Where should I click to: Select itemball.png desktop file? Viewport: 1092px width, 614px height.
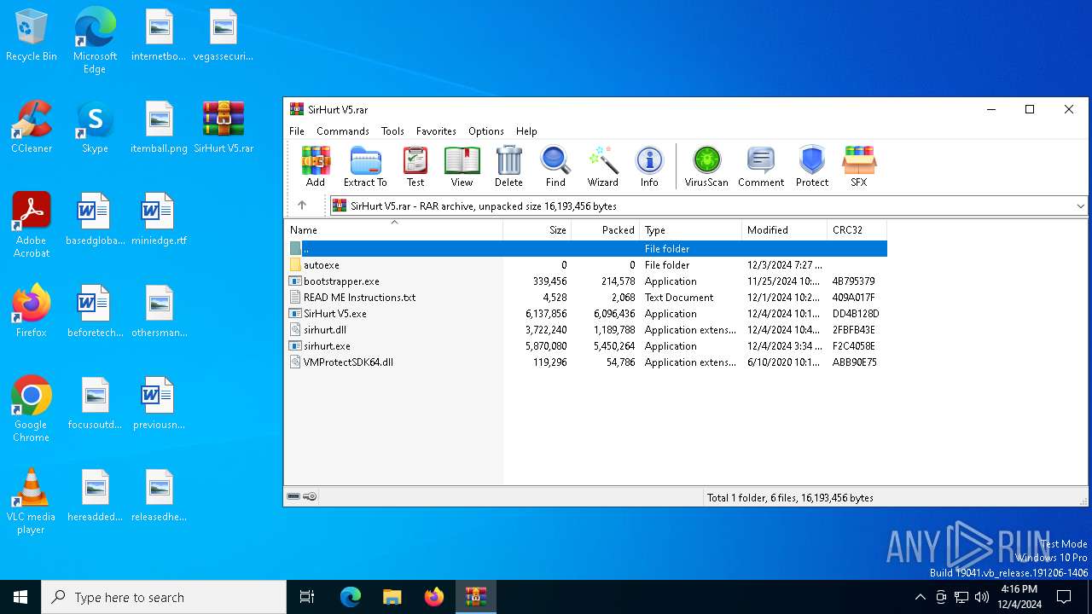[x=160, y=128]
